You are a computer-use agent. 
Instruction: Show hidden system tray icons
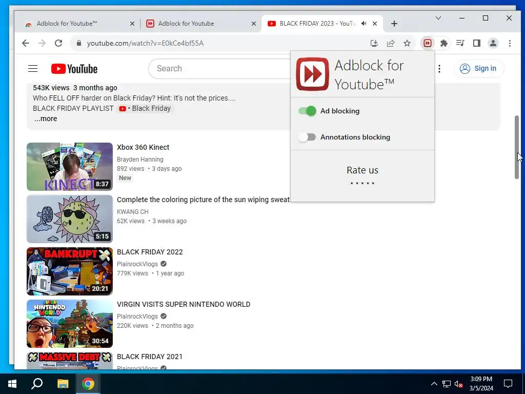(x=434, y=384)
